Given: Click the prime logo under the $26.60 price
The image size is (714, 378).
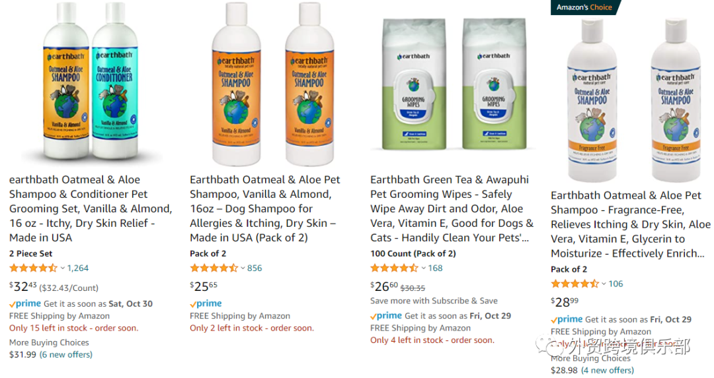Looking at the screenshot, I should (x=386, y=316).
